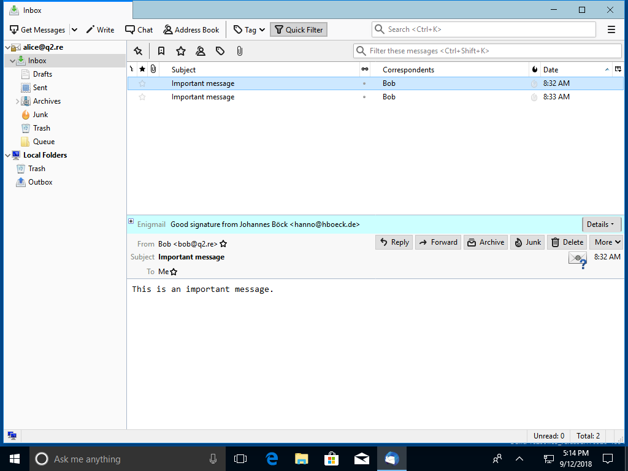Sort by junk status flame column header

534,69
